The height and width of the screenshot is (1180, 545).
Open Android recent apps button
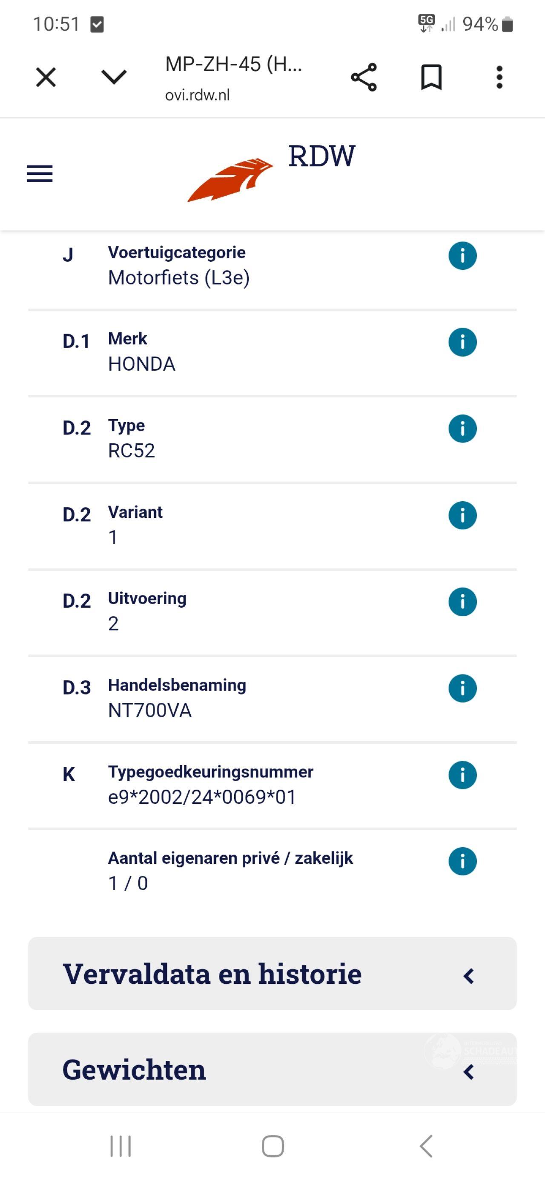point(120,1146)
